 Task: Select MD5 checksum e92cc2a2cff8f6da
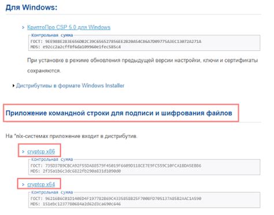(76, 47)
